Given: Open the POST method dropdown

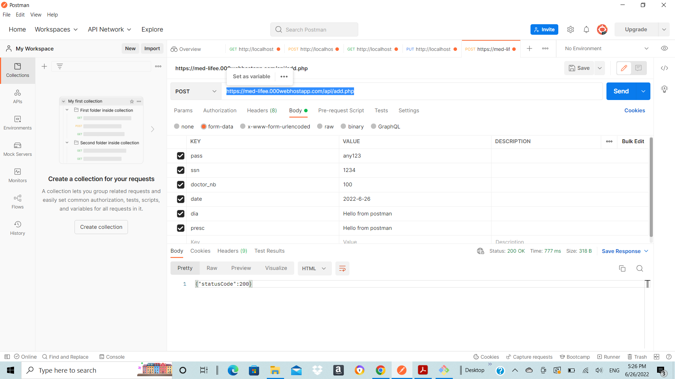Looking at the screenshot, I should [195, 91].
